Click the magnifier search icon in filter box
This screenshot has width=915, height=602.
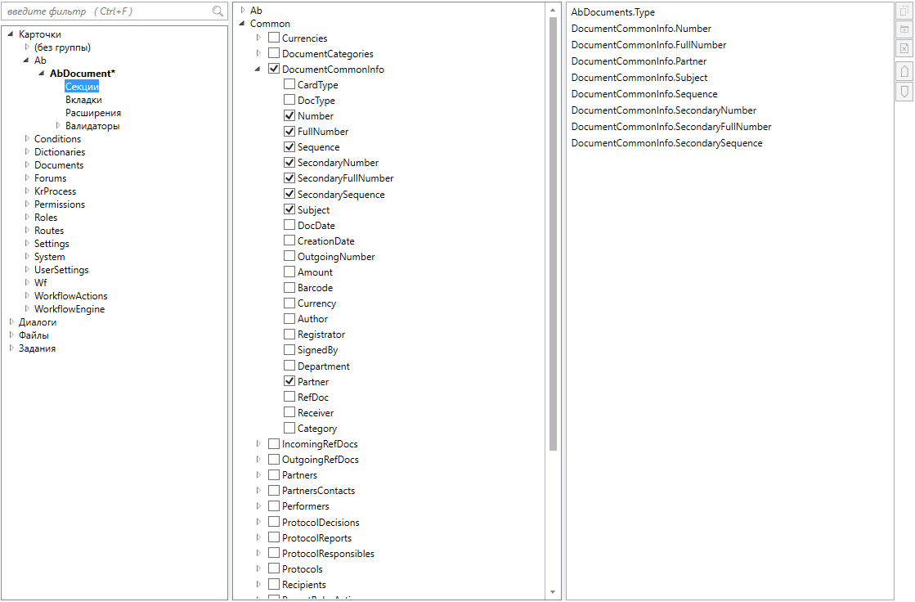[x=218, y=11]
